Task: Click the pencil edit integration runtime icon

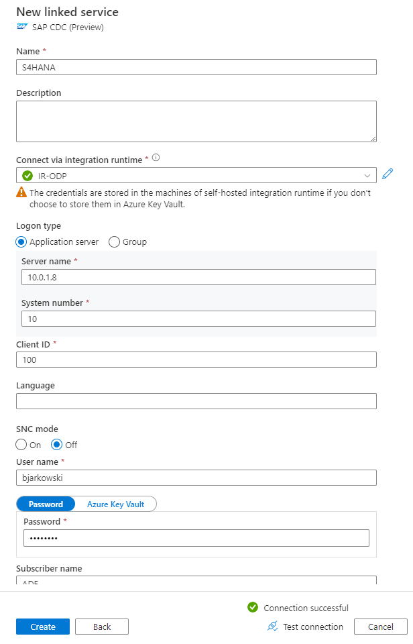Action: tap(388, 174)
